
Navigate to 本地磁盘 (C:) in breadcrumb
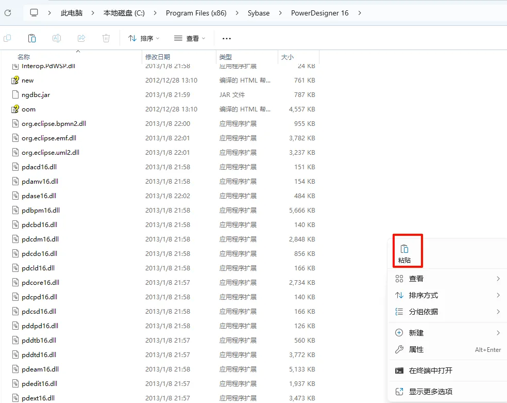click(124, 13)
